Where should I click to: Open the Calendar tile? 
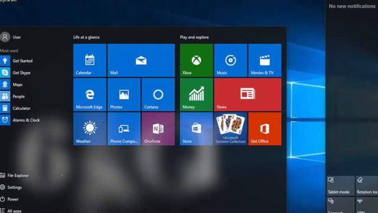[x=90, y=60]
